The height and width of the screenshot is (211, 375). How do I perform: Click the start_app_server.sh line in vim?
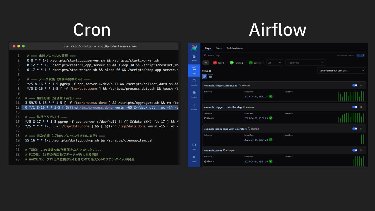tap(93, 60)
